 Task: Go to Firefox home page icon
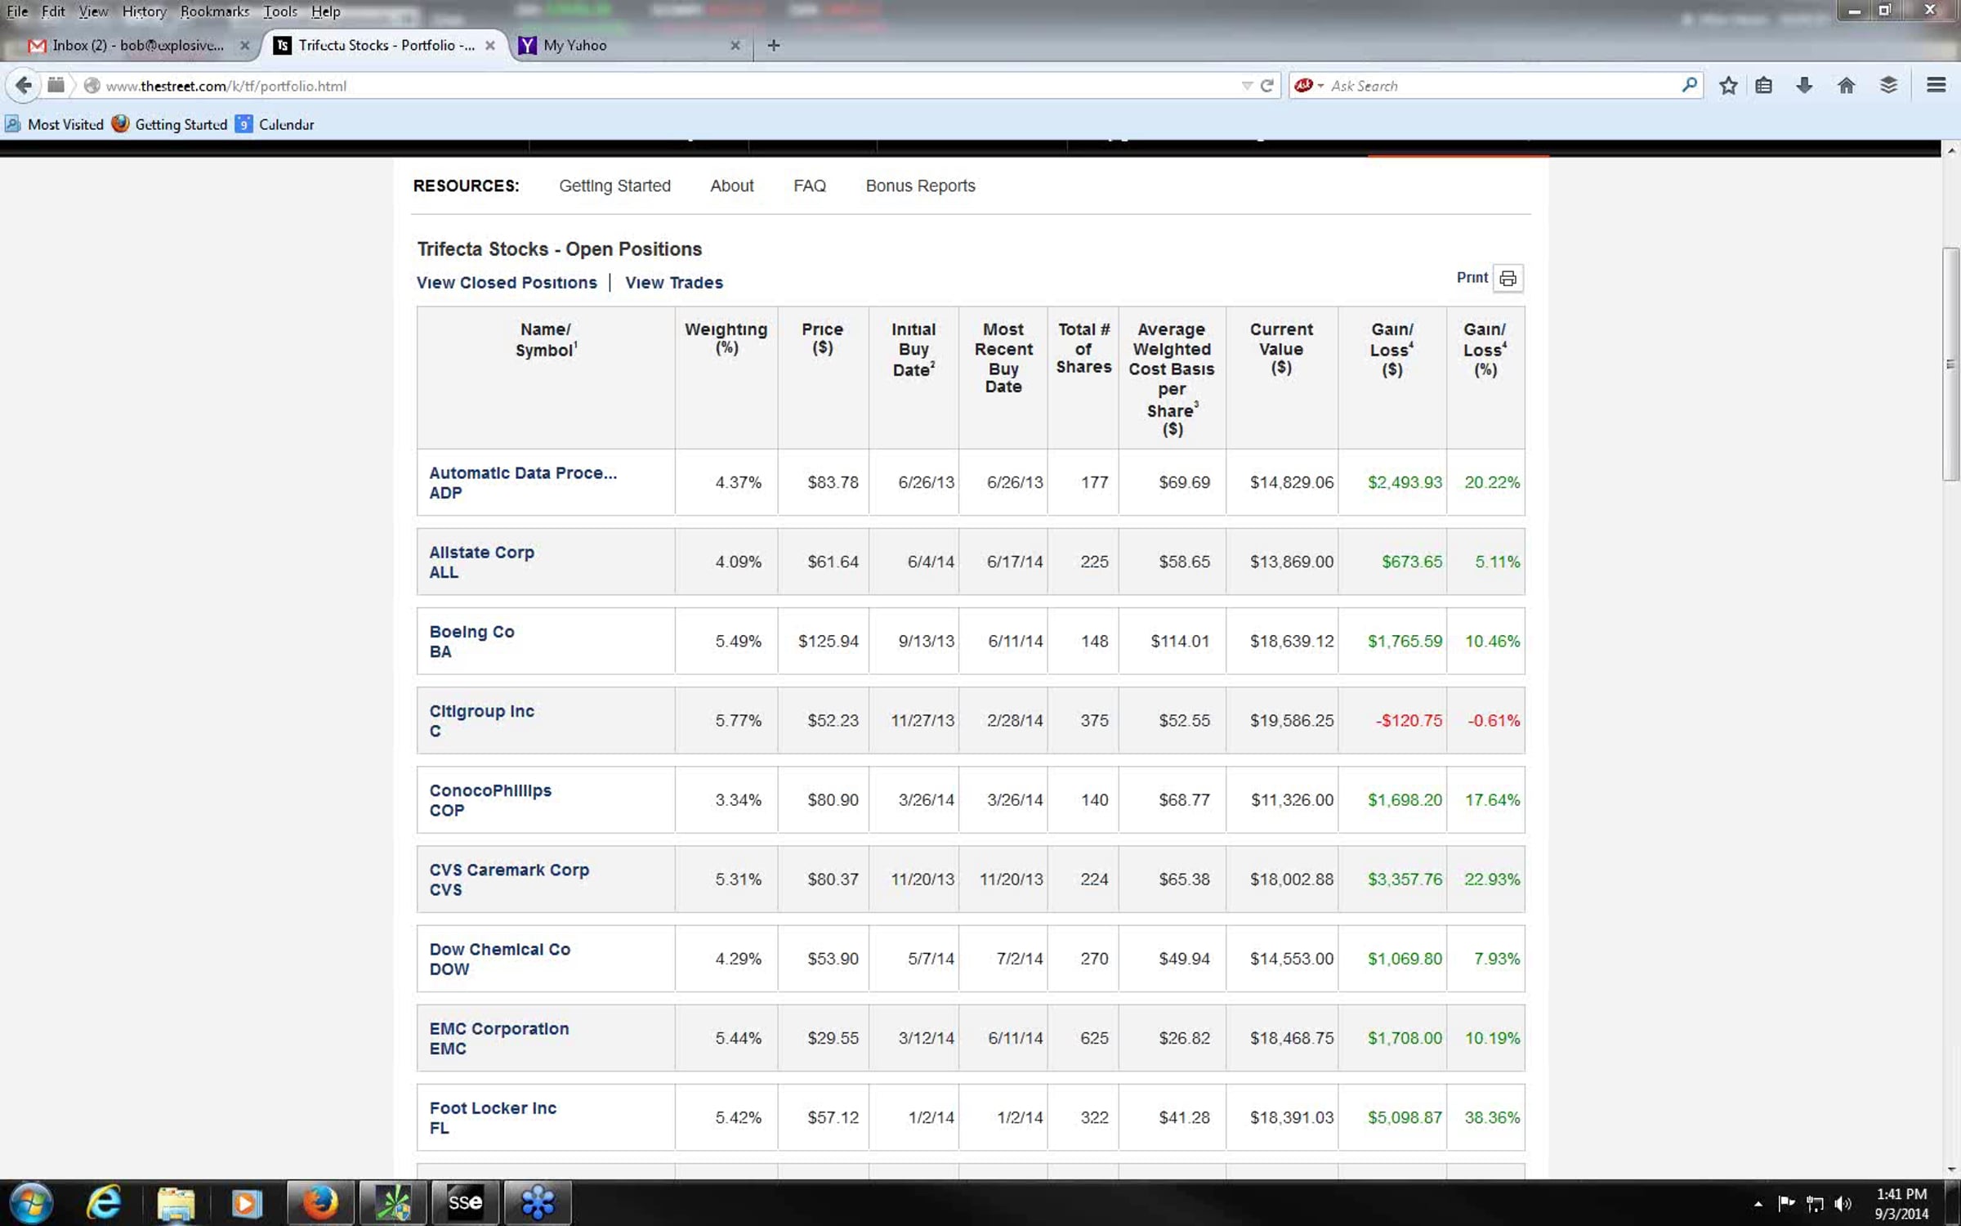point(1846,86)
